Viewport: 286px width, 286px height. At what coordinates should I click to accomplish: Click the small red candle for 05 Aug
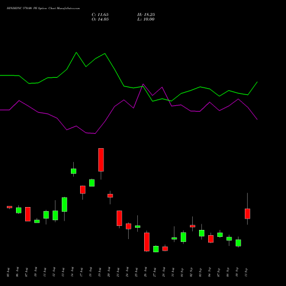click(10, 207)
